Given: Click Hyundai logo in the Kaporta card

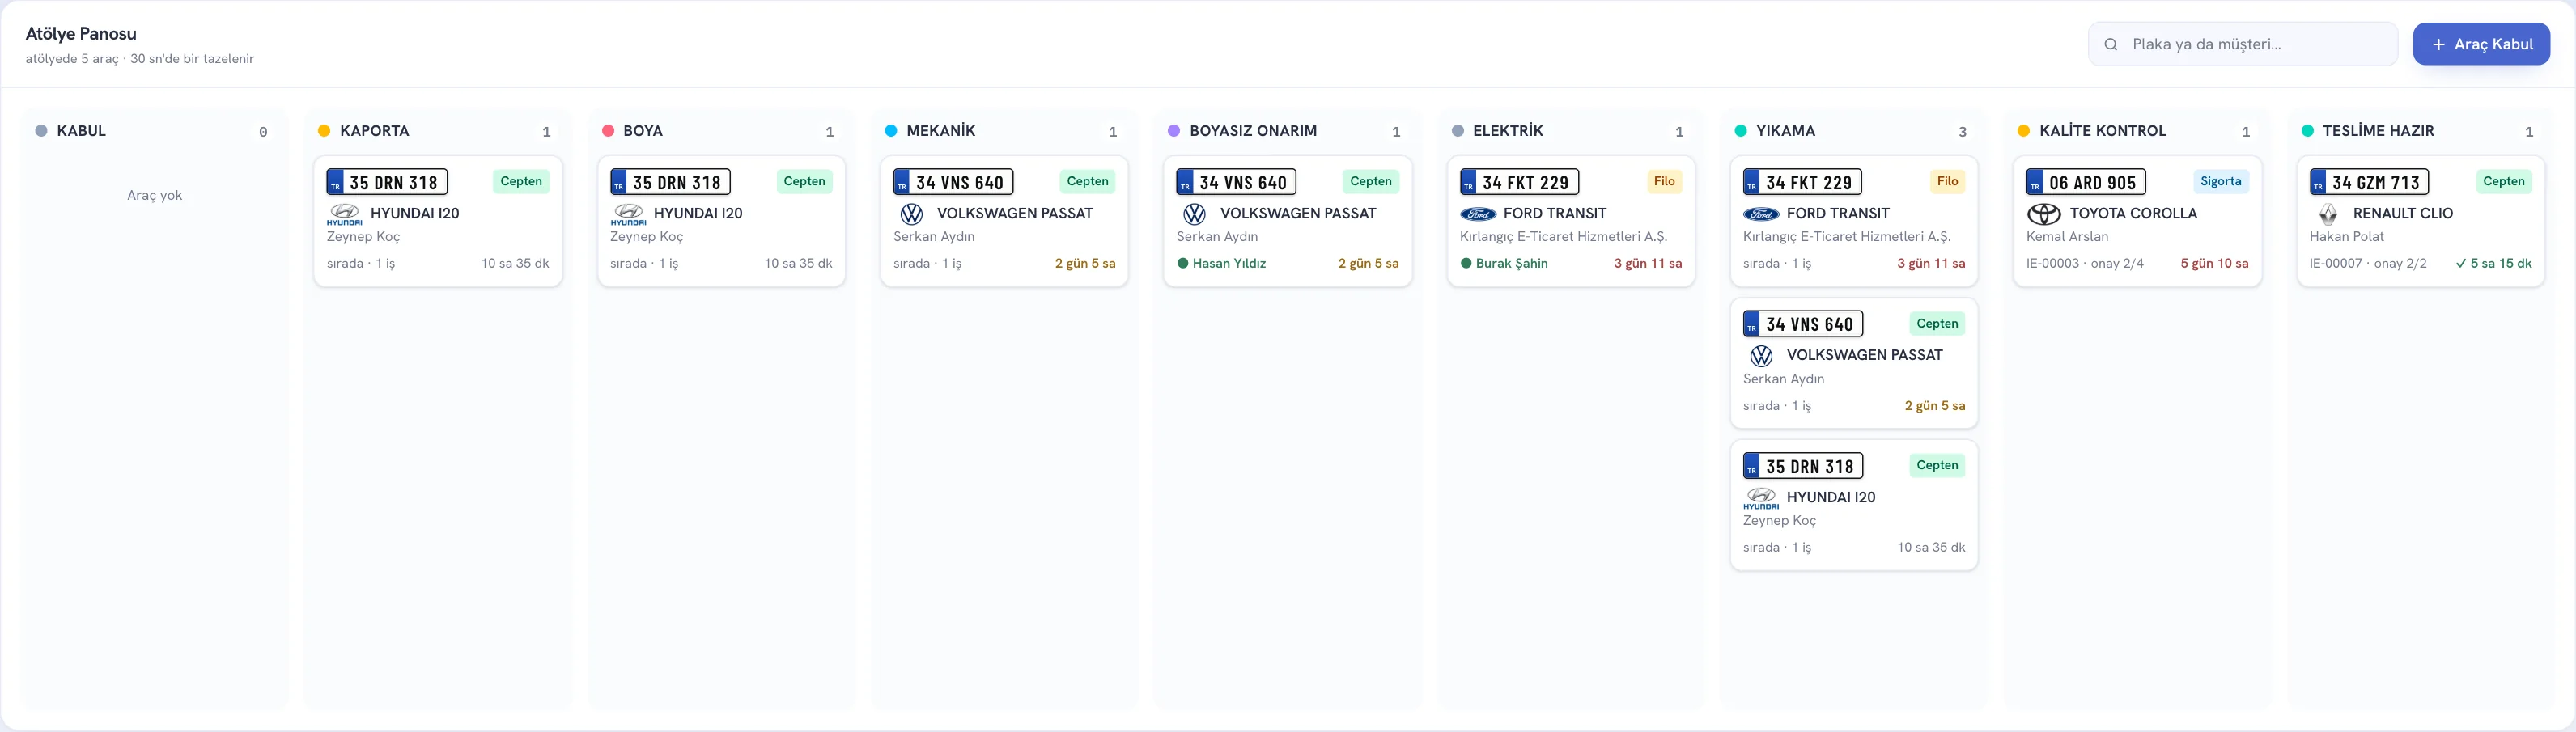Looking at the screenshot, I should pos(344,214).
